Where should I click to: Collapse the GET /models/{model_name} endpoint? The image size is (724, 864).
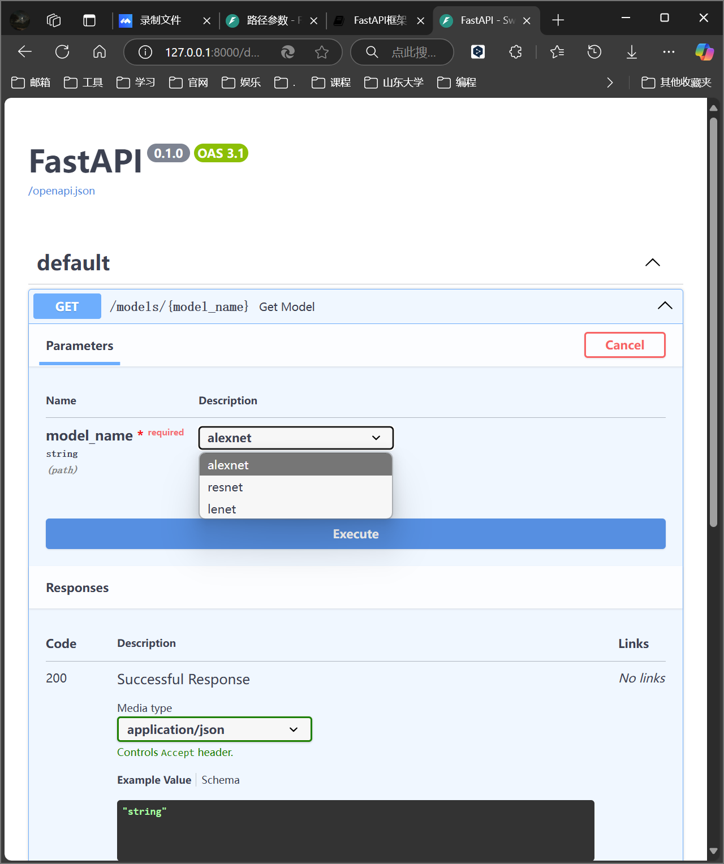pos(665,306)
